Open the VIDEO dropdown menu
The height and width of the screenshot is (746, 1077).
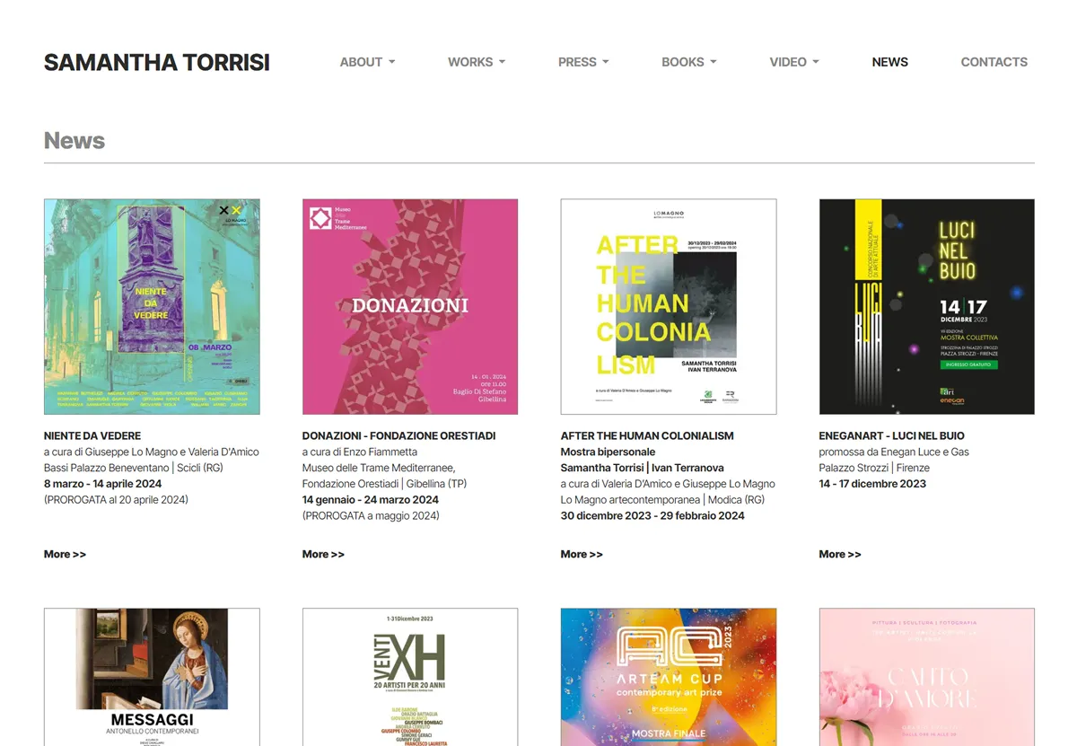coord(794,62)
